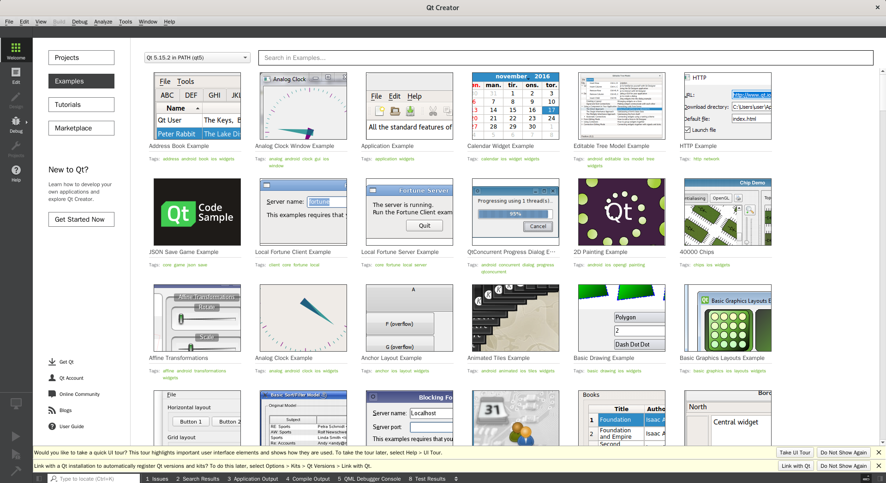Click in Search in Examples field
Screen dimensions: 886x483
[566, 58]
